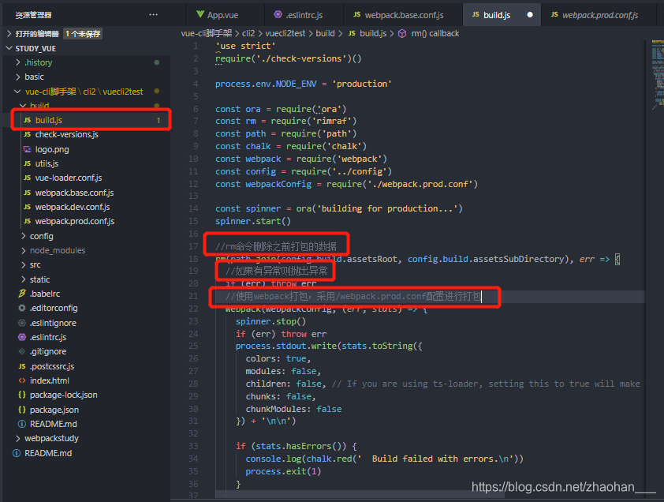
Task: Click the JS icon of webpack.dev.conf.js
Action: tap(27, 208)
